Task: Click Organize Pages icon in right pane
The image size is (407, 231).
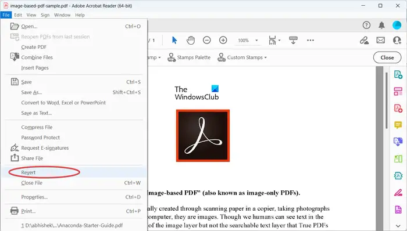Action: [x=398, y=91]
